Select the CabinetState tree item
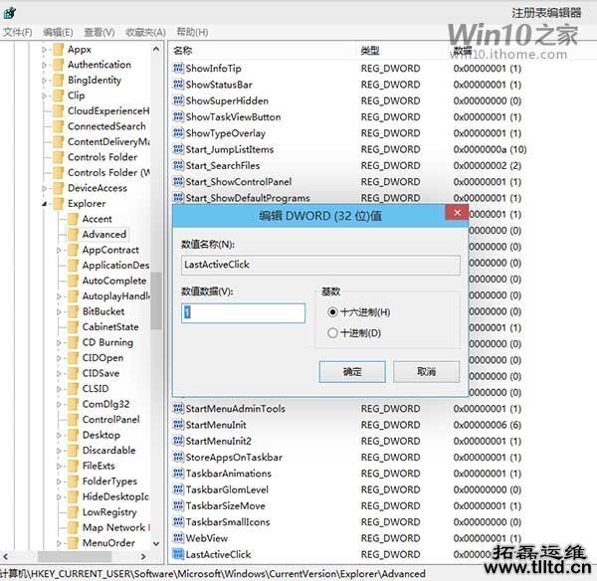Image resolution: width=597 pixels, height=581 pixels. [110, 327]
